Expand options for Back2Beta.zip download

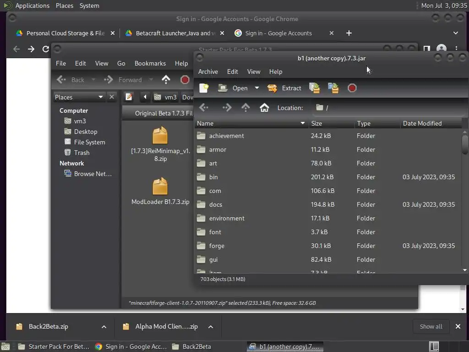pos(104,327)
